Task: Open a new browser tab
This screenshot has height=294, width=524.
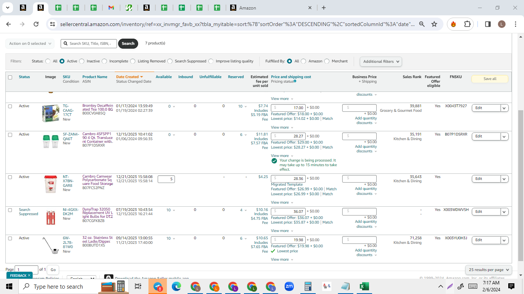Action: [x=324, y=8]
